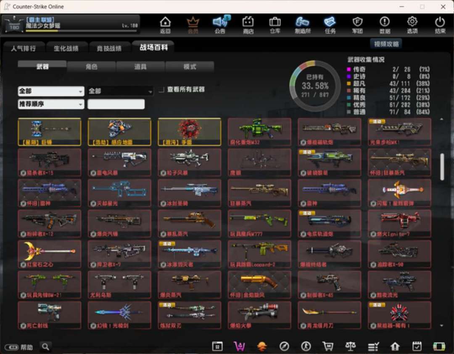Open the 数据 data icon
Image resolution: width=454 pixels, height=354 pixels.
tap(385, 25)
